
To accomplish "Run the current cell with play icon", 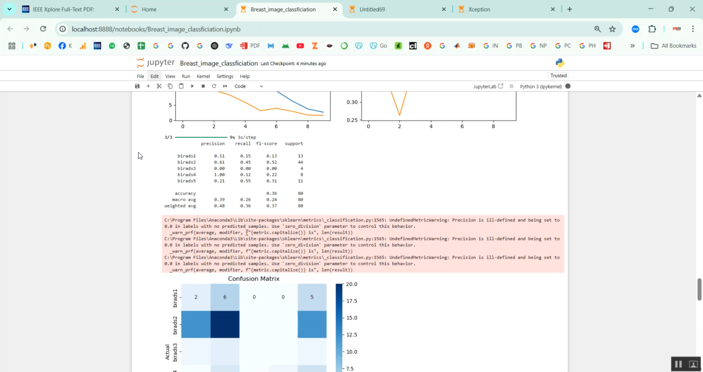I will pos(192,86).
